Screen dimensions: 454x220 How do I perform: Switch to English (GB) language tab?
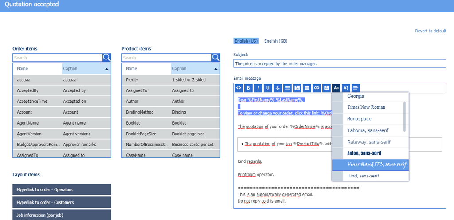tap(276, 41)
